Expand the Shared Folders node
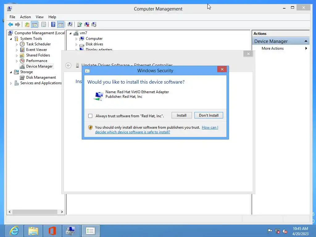Image resolution: width=316 pixels, height=237 pixels. (x=17, y=56)
